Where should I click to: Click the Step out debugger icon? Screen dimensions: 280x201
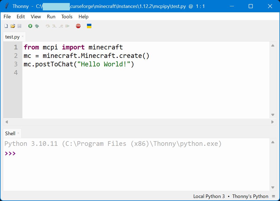pos(61,26)
